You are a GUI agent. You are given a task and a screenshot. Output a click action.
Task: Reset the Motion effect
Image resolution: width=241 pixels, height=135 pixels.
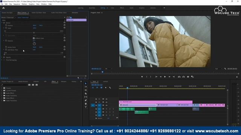64,22
